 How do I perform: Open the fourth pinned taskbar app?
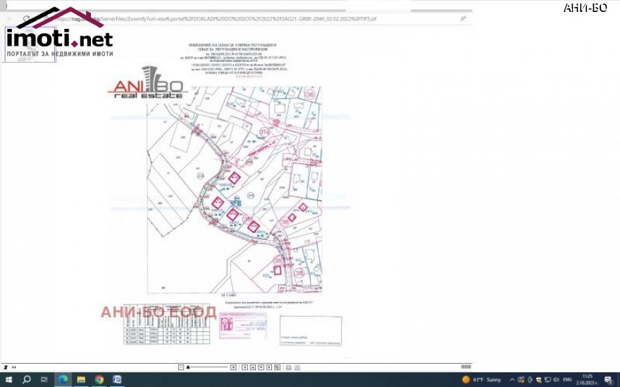[117, 379]
